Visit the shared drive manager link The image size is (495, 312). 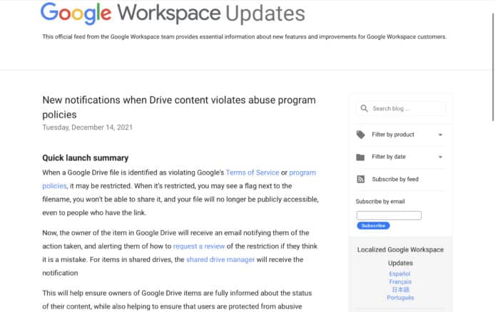click(x=220, y=260)
